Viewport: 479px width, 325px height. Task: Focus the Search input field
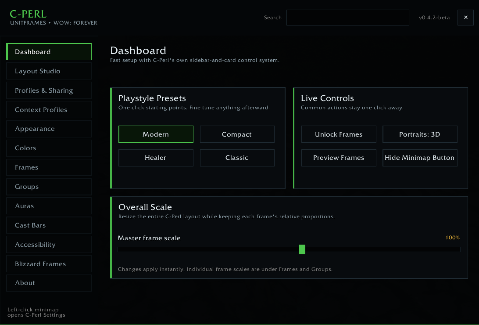348,18
